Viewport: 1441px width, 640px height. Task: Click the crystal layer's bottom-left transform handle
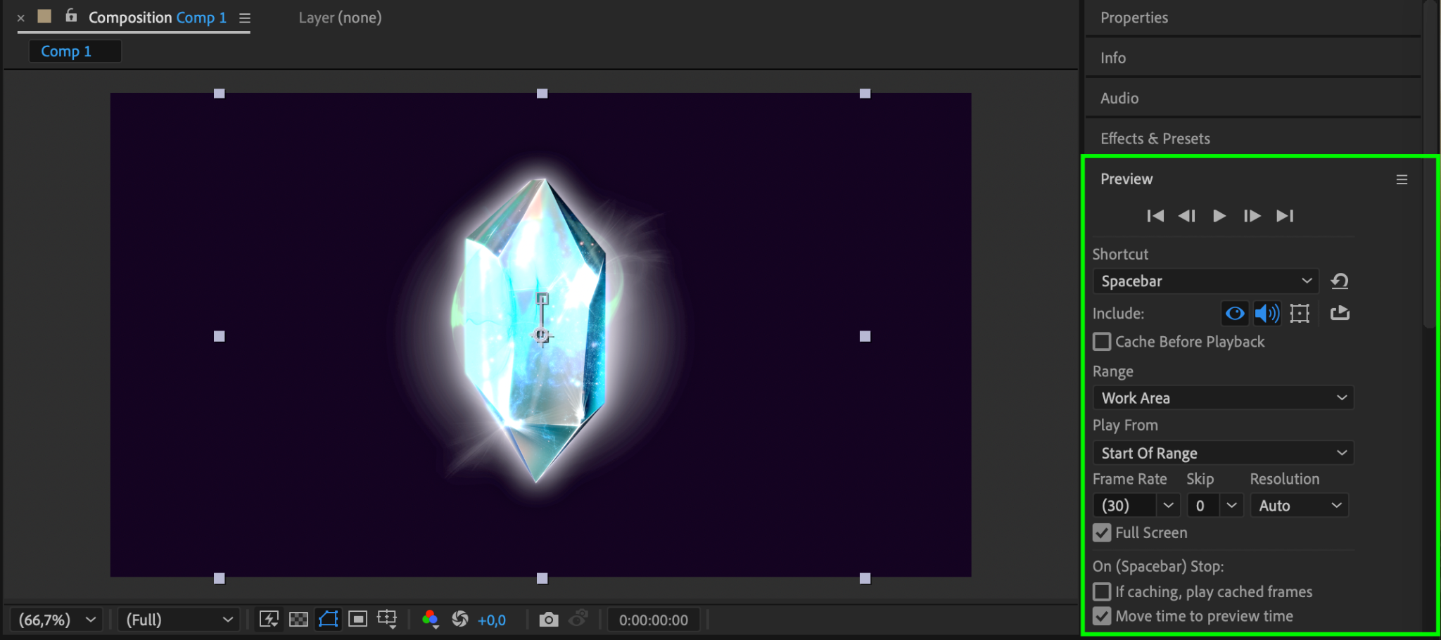click(x=220, y=578)
